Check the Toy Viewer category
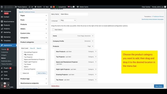 coord(22,64)
